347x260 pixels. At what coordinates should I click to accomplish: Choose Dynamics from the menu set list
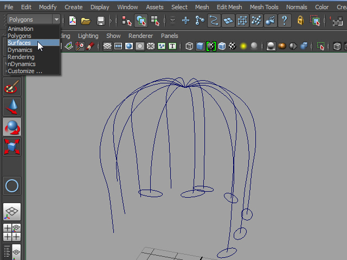(x=34, y=50)
